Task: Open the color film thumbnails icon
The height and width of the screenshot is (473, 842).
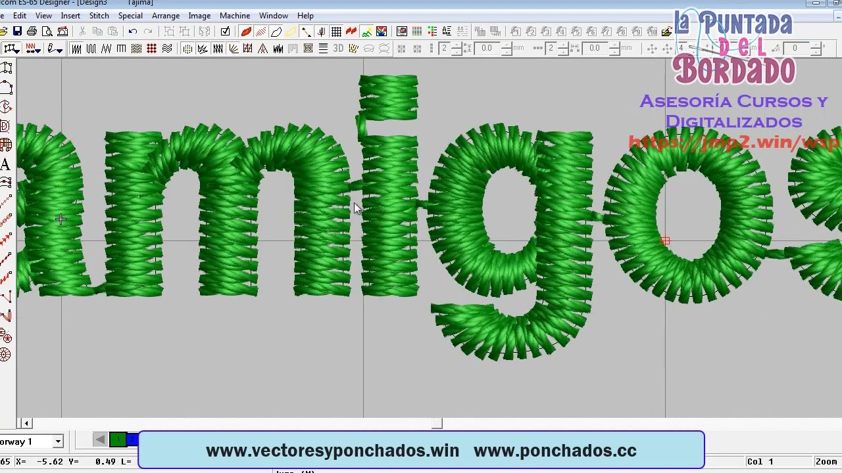Action: pyautogui.click(x=402, y=32)
